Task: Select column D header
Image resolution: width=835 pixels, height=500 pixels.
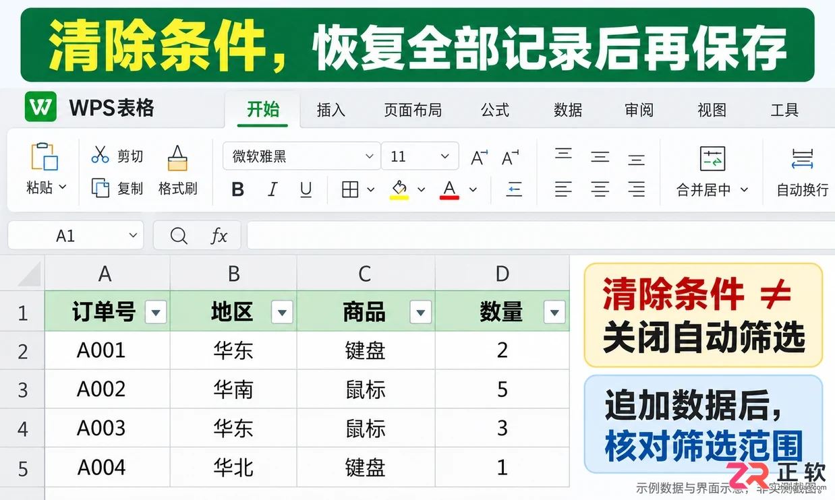Action: [x=502, y=274]
